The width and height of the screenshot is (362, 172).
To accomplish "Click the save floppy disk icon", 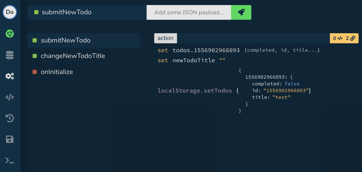I will pos(10,139).
